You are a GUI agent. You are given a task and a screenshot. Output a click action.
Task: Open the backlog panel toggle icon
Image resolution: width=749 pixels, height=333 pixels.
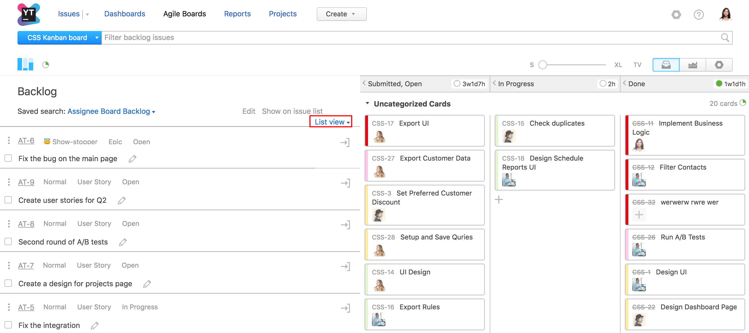(666, 65)
